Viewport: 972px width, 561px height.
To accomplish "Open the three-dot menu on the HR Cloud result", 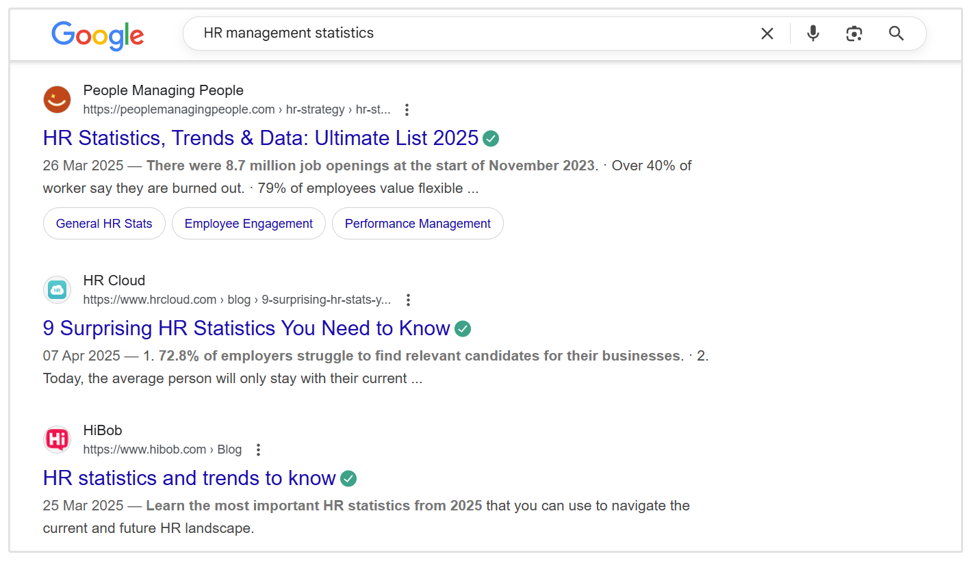I will (x=408, y=299).
